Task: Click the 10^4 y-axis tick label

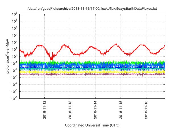Action: coord(15,28)
